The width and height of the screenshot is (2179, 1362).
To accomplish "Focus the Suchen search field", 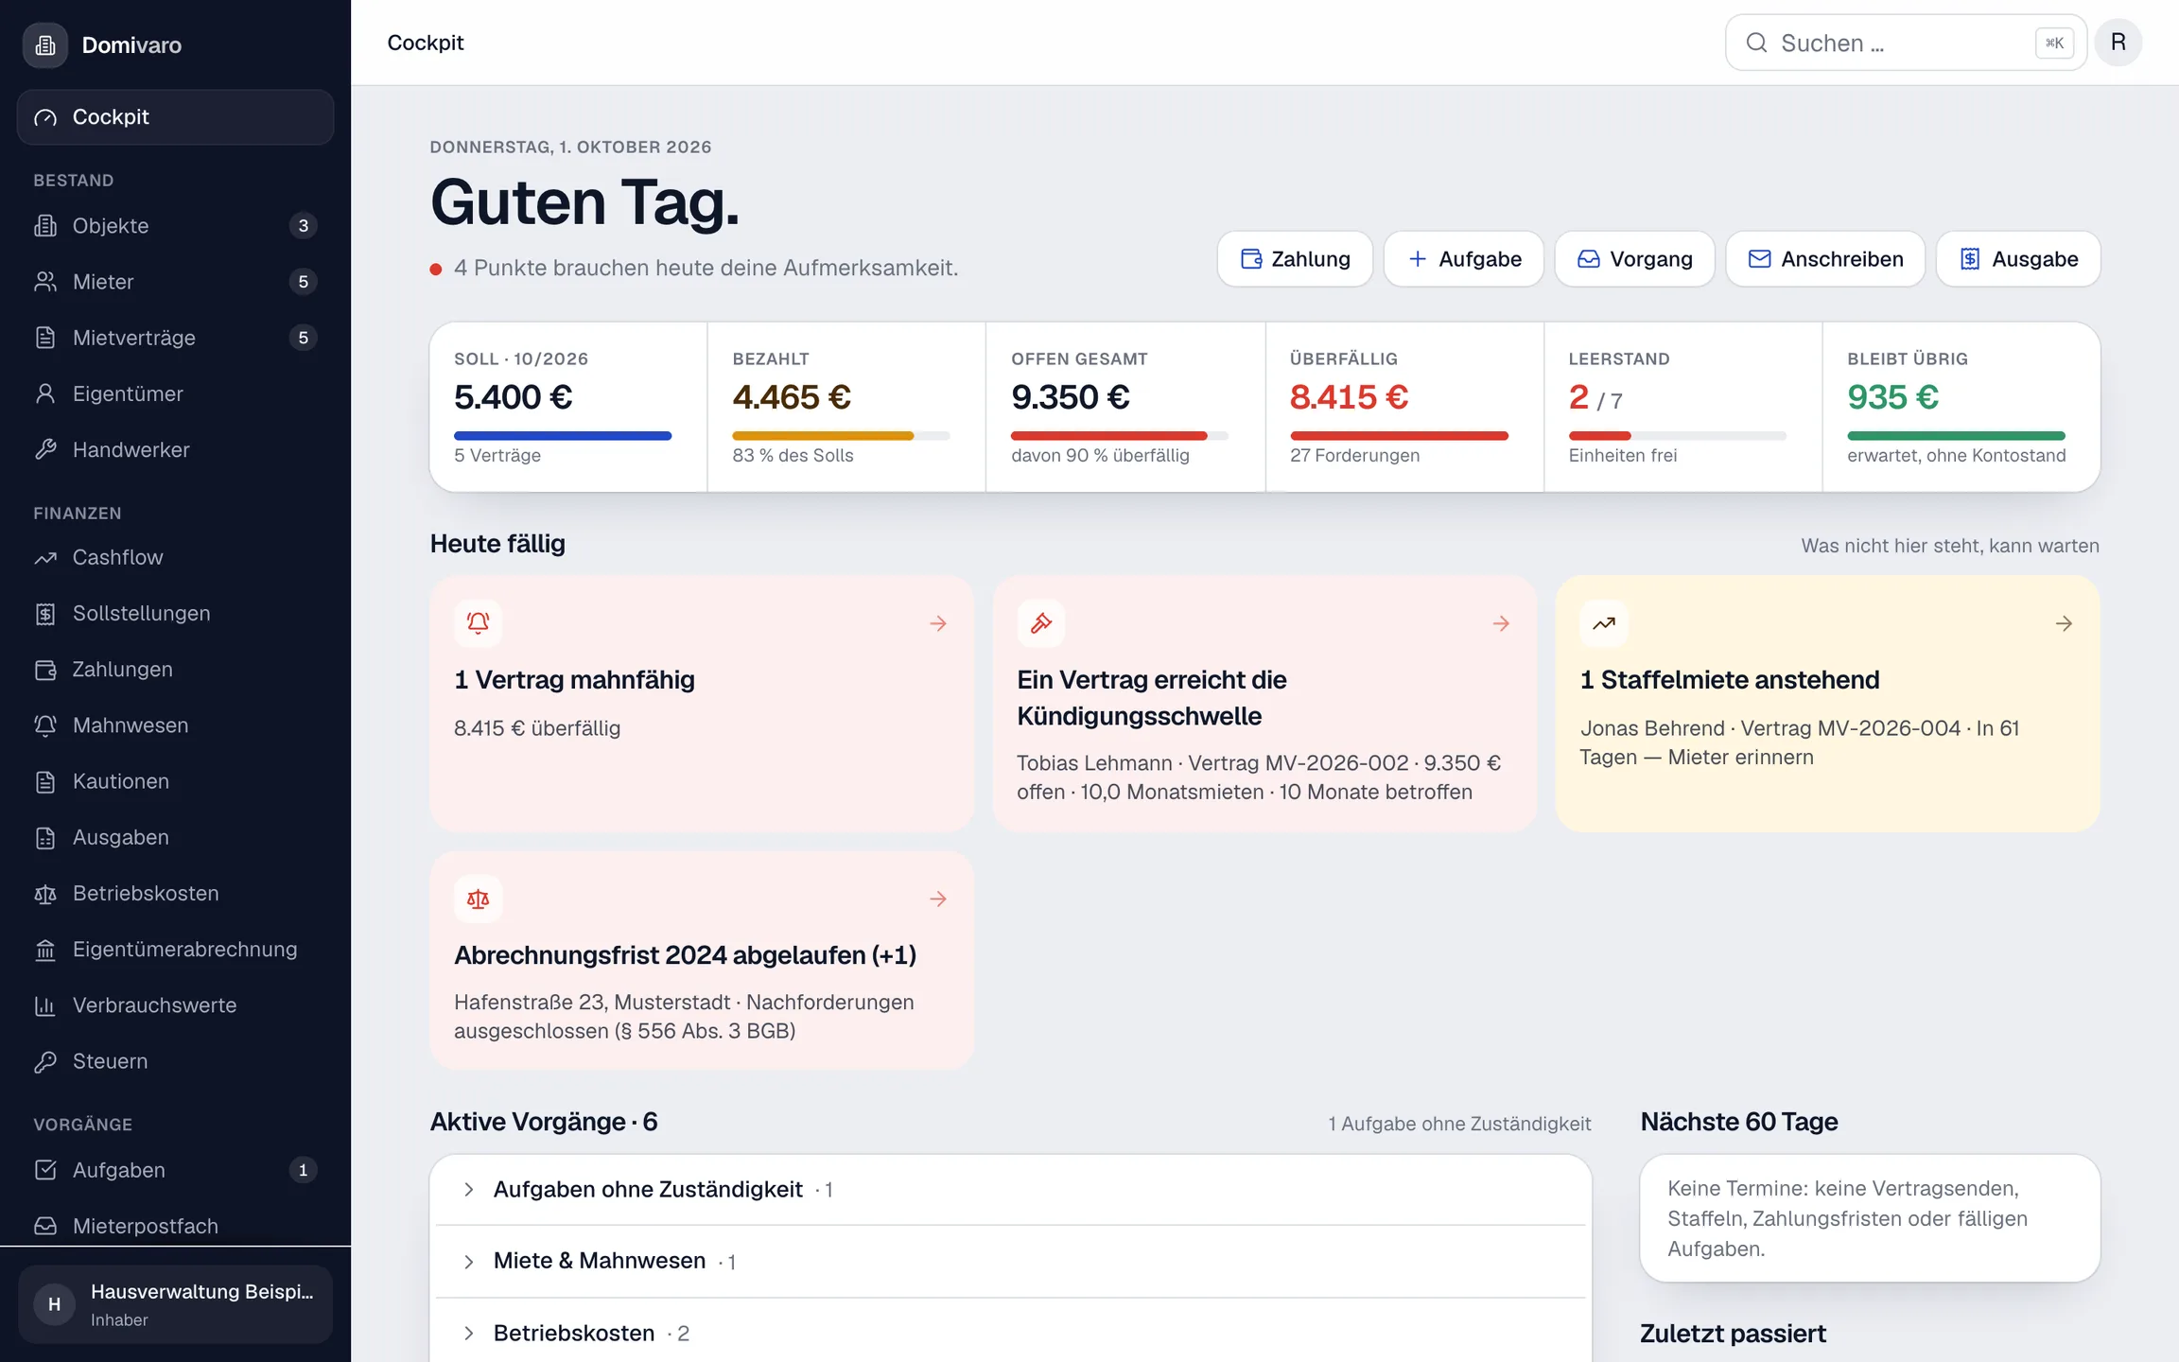I will (1906, 43).
